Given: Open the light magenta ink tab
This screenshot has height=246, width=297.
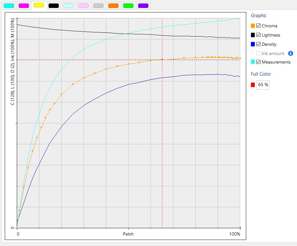Looking at the screenshot, I should [x=84, y=6].
